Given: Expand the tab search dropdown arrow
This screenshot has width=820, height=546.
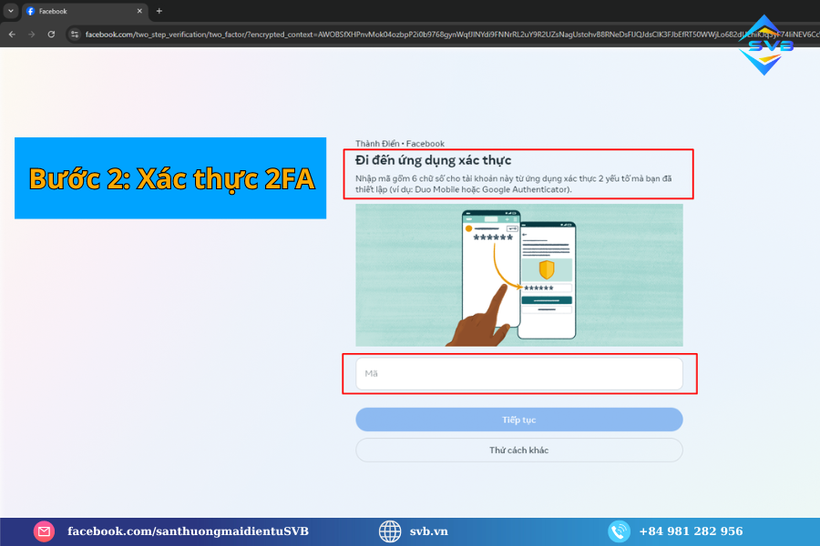Looking at the screenshot, I should [x=11, y=11].
